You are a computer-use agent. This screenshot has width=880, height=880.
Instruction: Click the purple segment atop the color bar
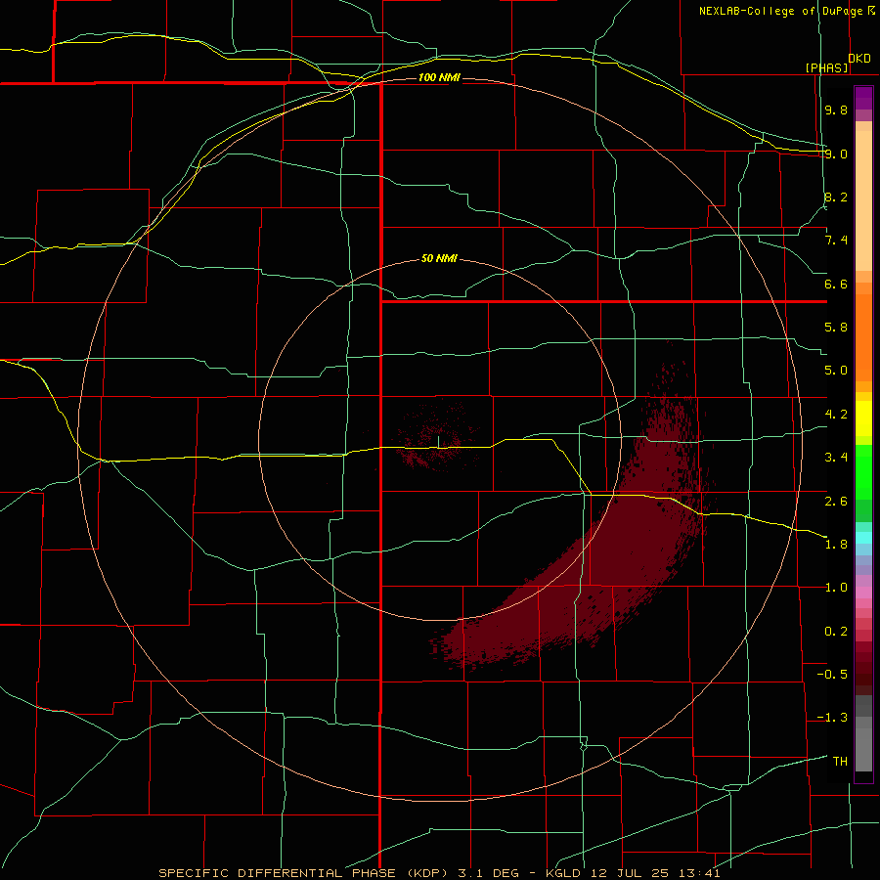[863, 99]
